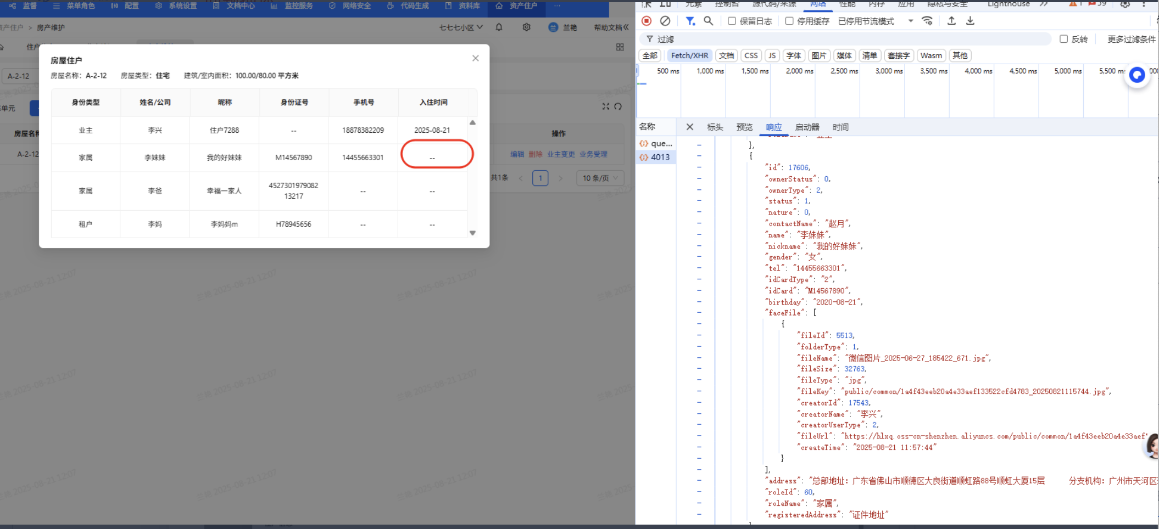Screen dimensions: 1159x529
Task: Click the 过滤 filter input field
Action: pos(851,39)
